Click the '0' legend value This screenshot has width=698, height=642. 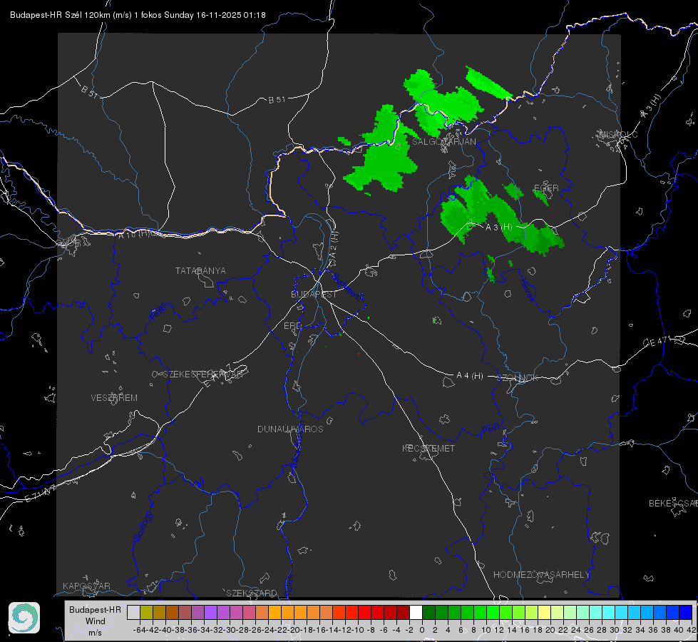coord(422,630)
